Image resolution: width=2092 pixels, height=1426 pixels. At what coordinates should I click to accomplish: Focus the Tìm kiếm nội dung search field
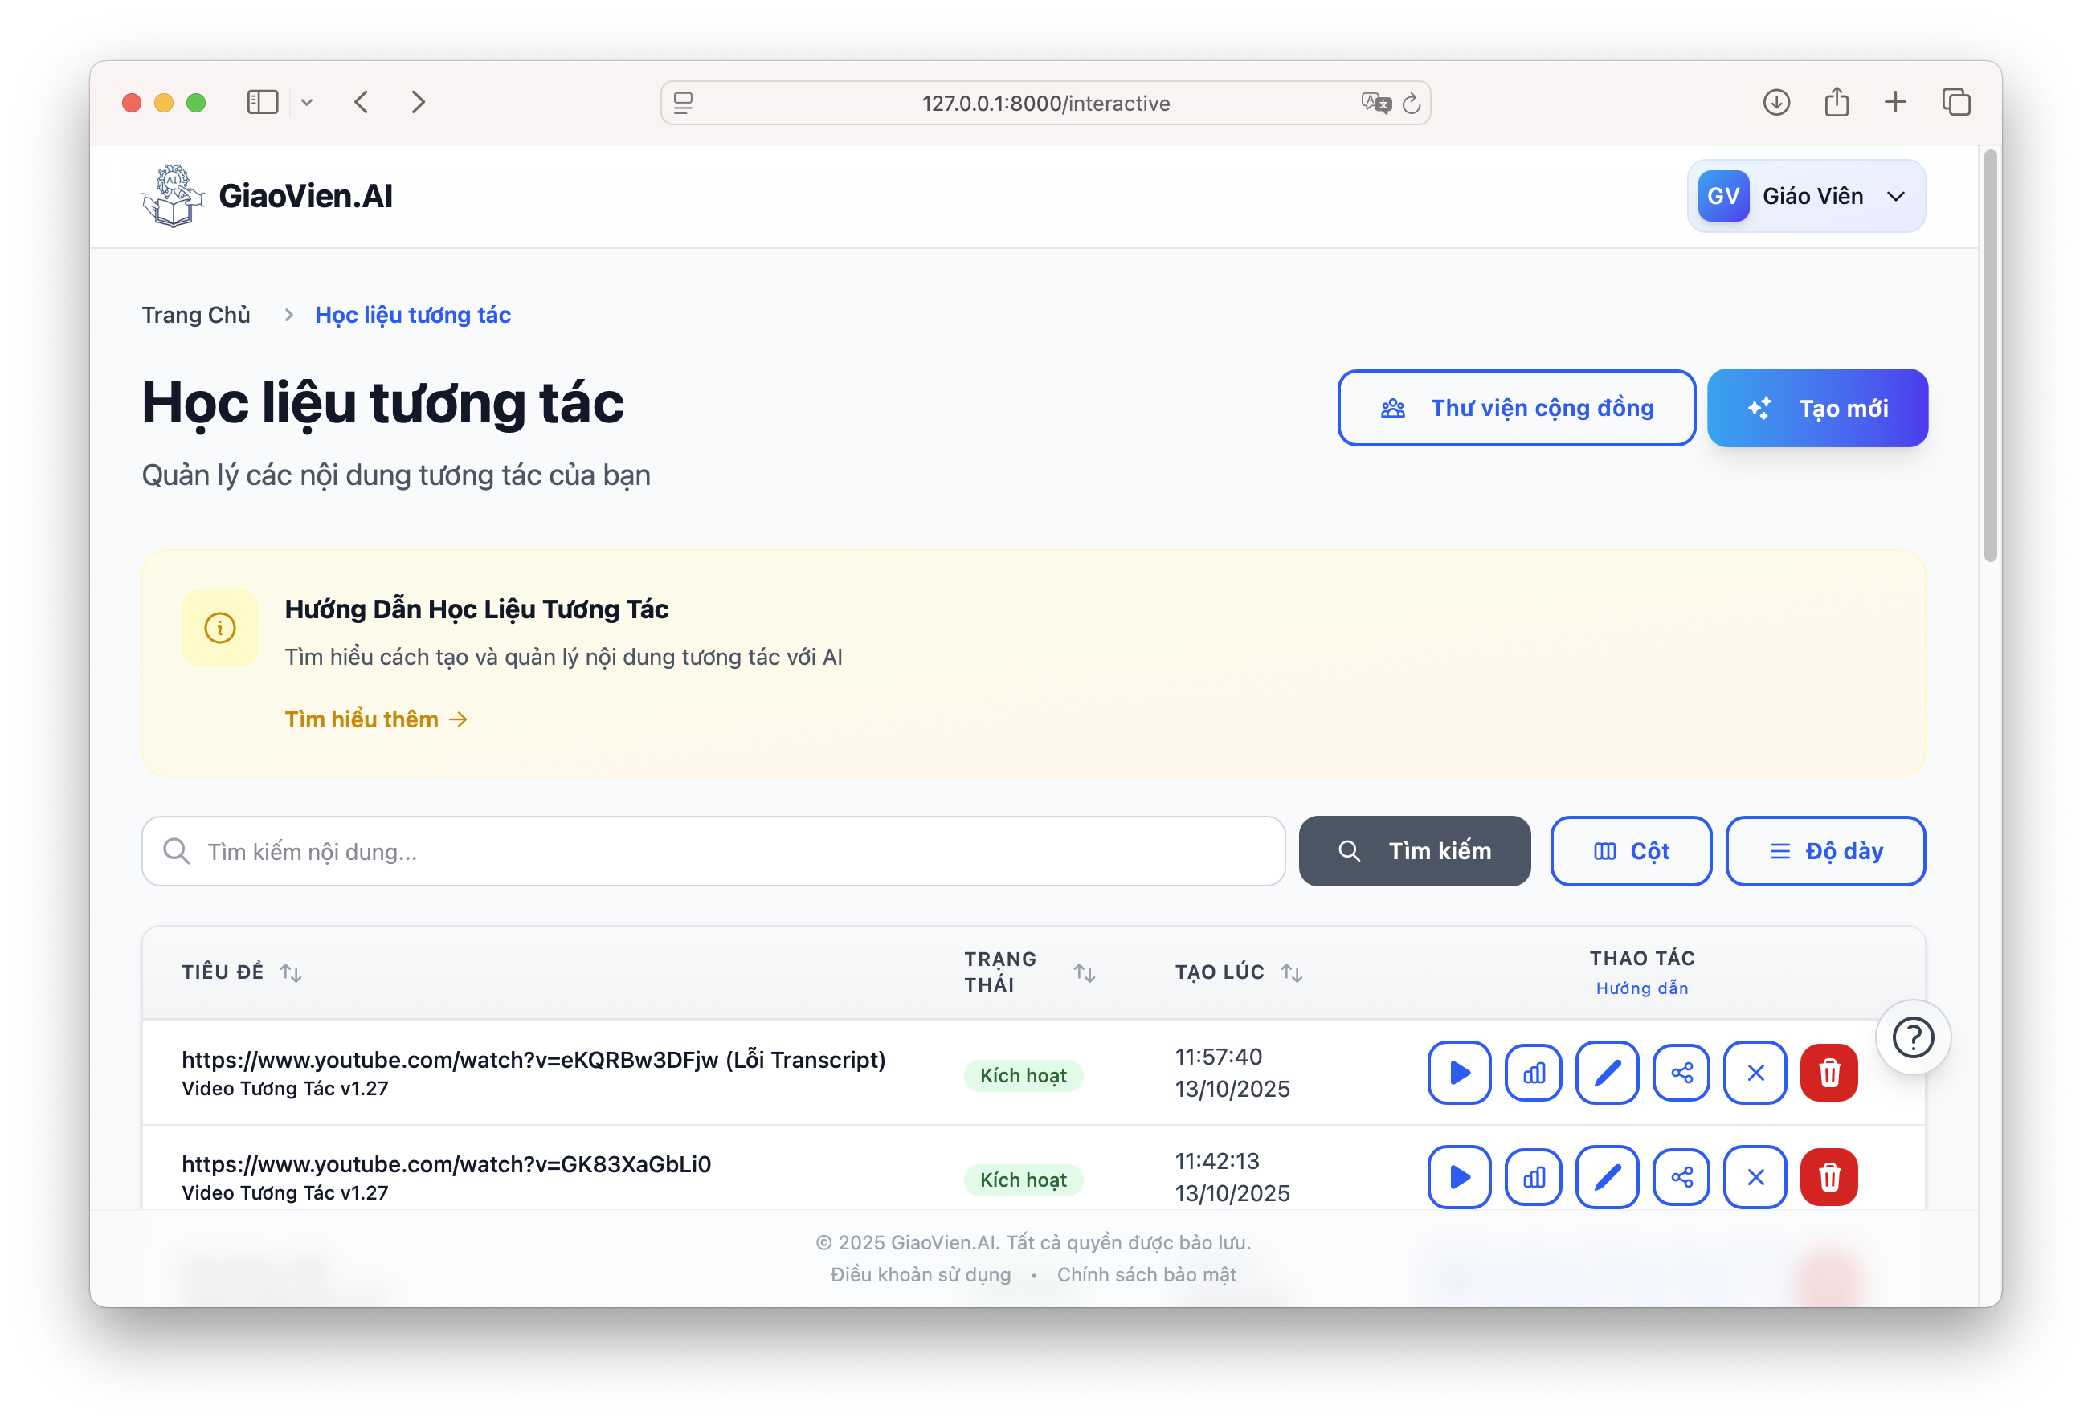click(x=713, y=851)
